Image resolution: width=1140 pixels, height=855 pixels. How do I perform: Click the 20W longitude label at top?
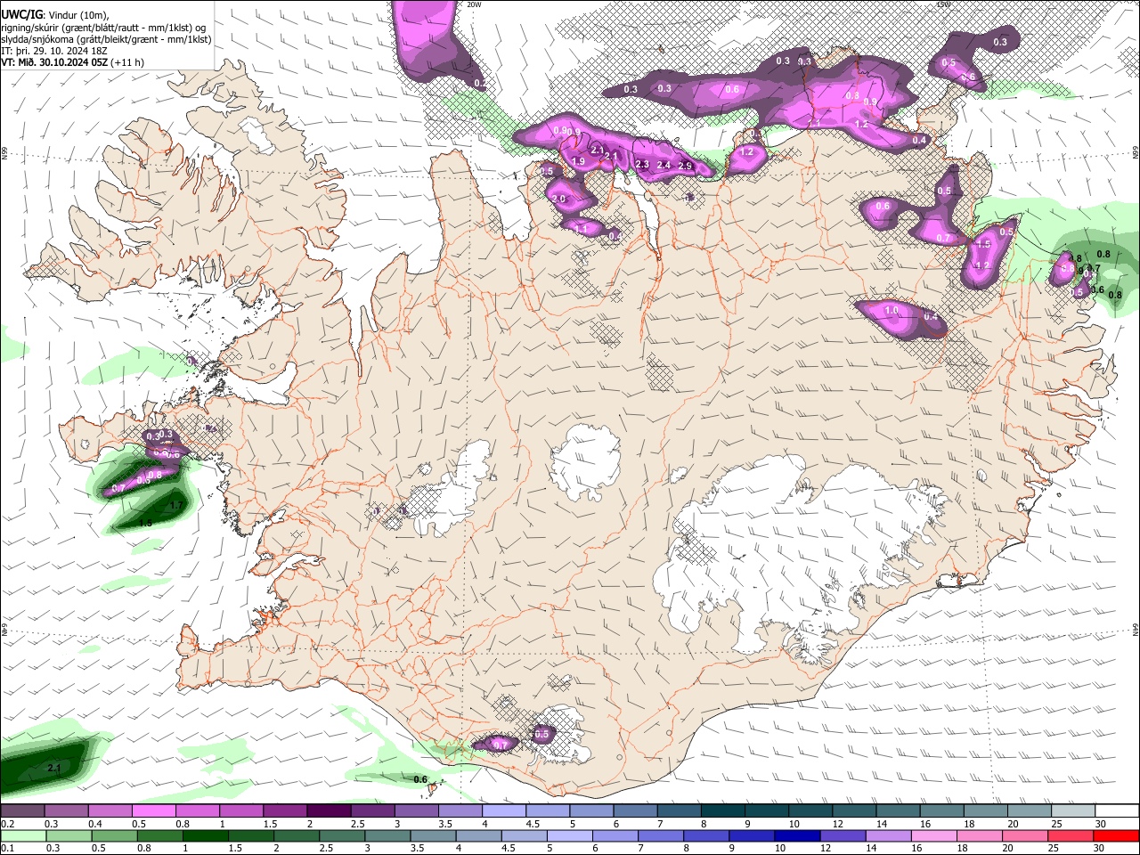[x=475, y=4]
